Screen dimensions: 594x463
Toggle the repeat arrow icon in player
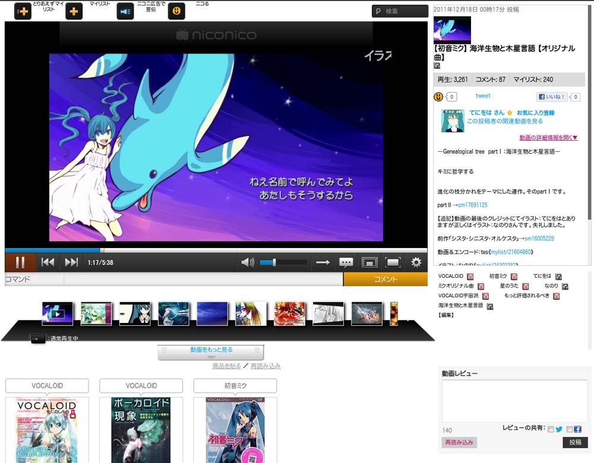[323, 262]
